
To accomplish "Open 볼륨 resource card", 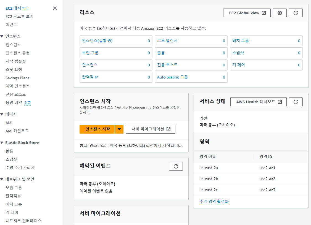I will (x=191, y=53).
